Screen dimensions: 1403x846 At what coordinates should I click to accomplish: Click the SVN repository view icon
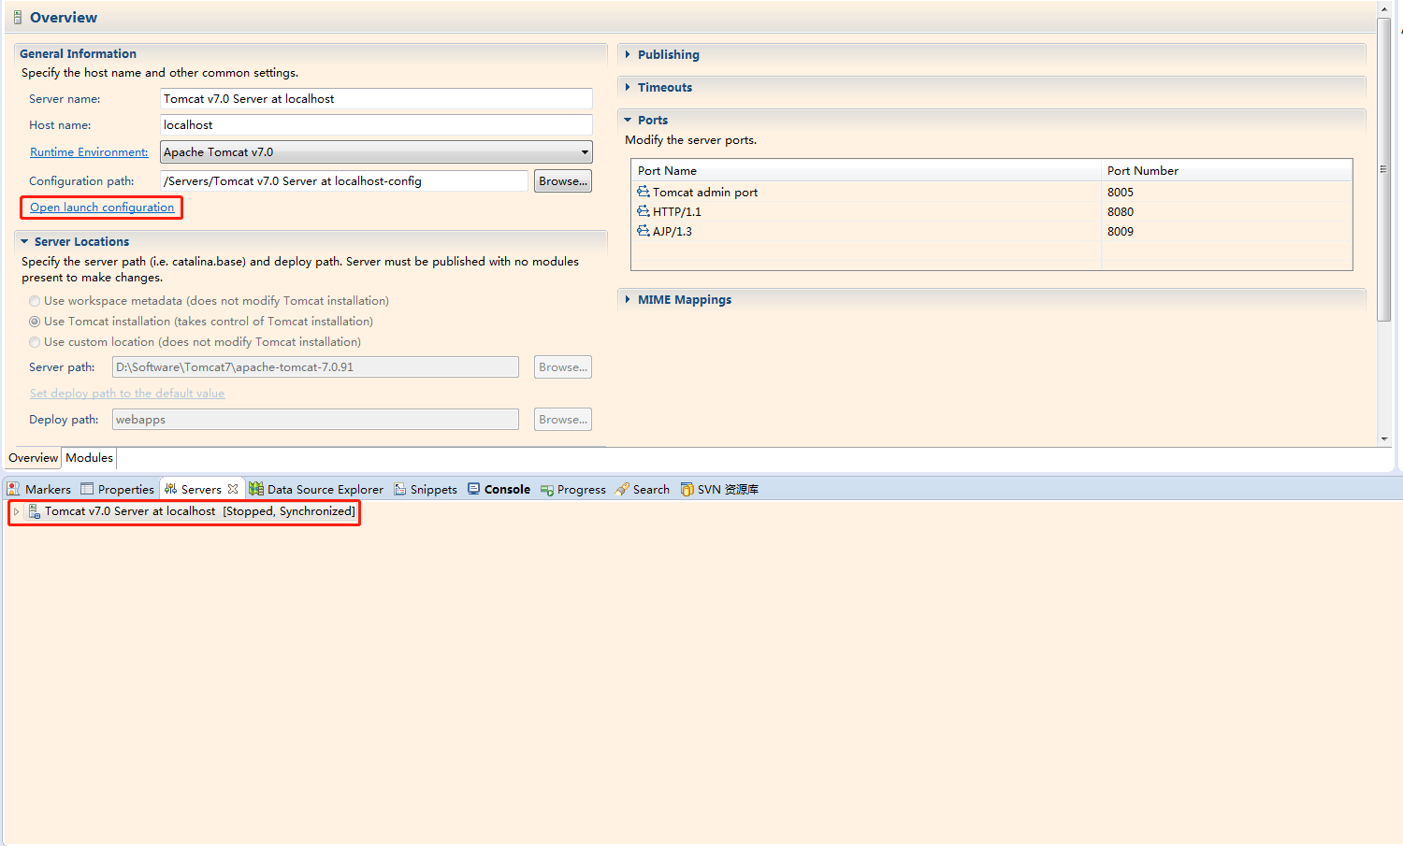pyautogui.click(x=687, y=489)
